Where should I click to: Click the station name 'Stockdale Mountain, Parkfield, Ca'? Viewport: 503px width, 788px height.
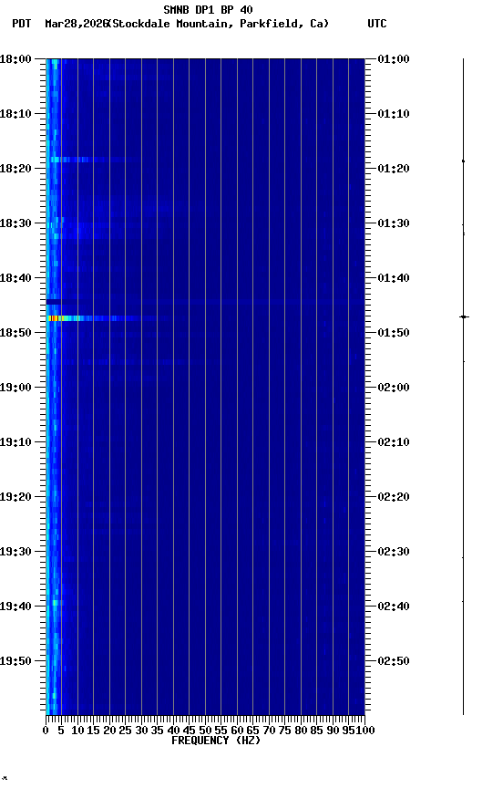click(x=219, y=24)
